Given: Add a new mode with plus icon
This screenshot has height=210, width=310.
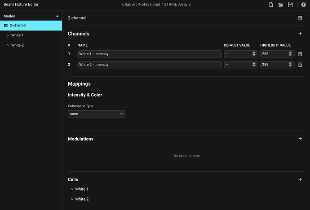Looking at the screenshot, I should [57, 16].
